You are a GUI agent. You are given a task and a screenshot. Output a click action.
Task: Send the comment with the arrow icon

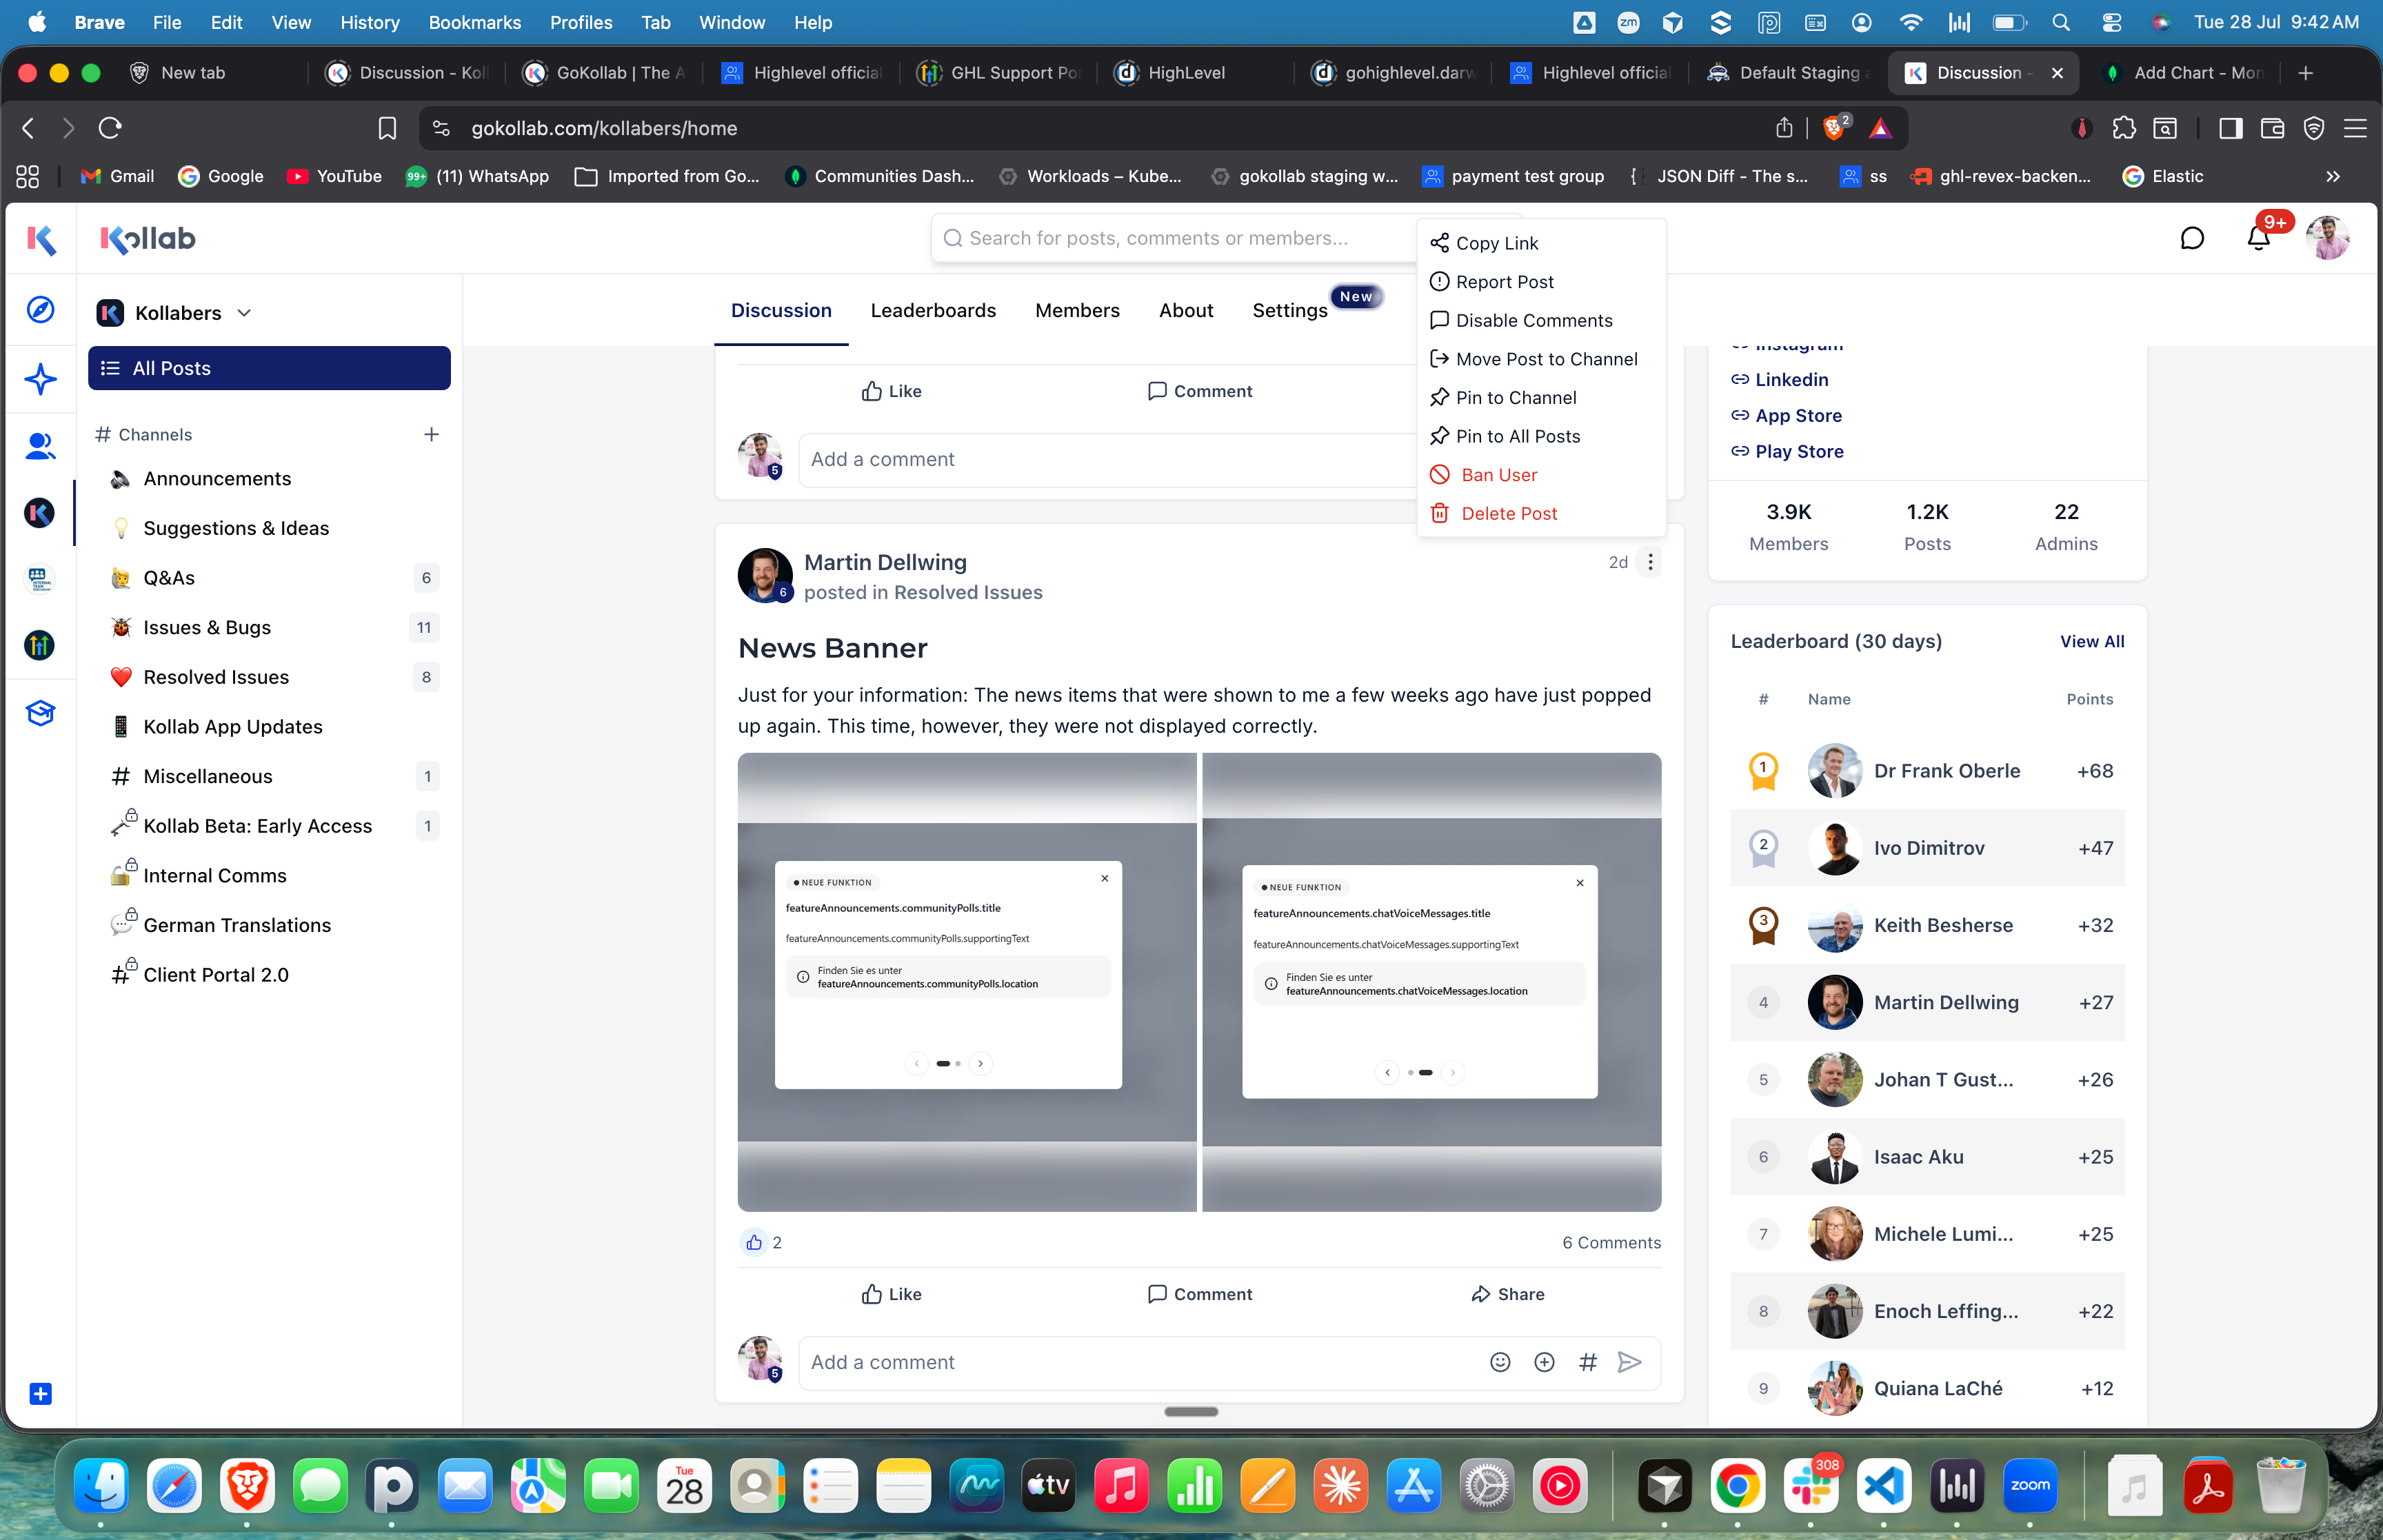tap(1630, 1362)
